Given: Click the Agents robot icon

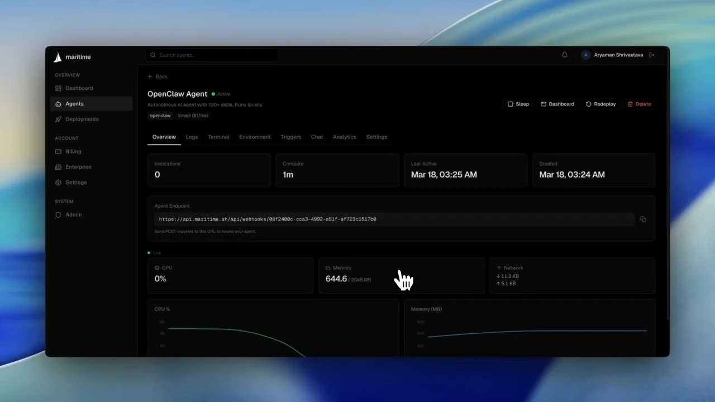Looking at the screenshot, I should [58, 104].
